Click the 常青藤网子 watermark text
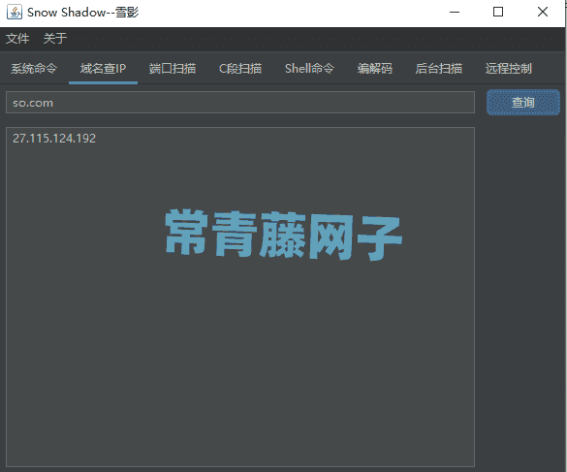 point(283,236)
